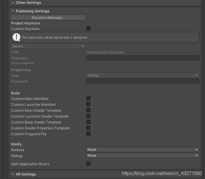The width and height of the screenshot is (205, 179).
Task: Enable Custom Launcher Gradle Template checkbox
Action: point(88,116)
